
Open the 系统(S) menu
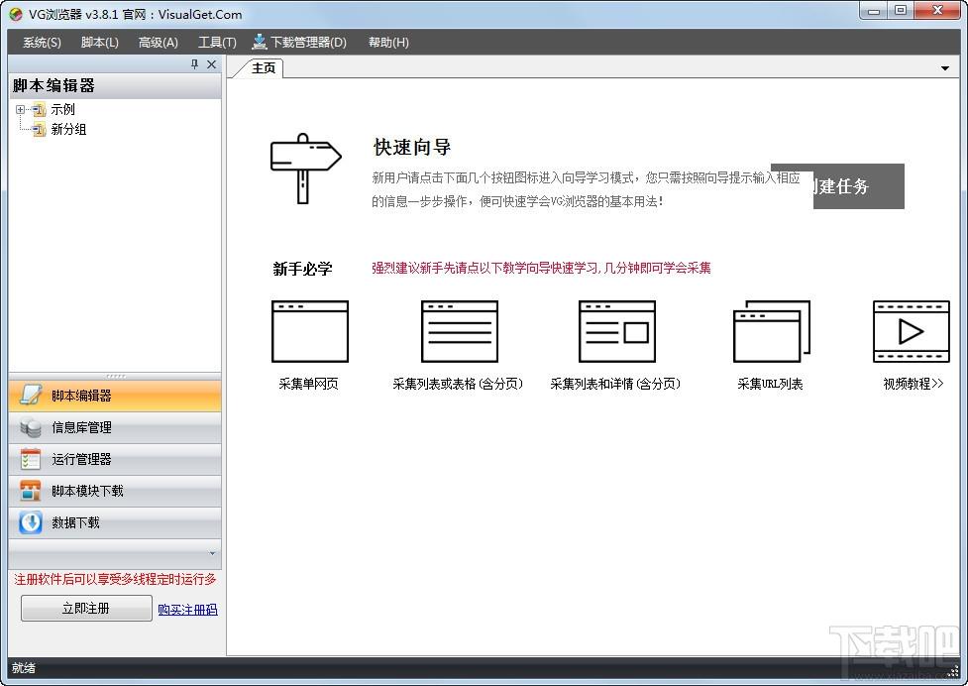42,43
